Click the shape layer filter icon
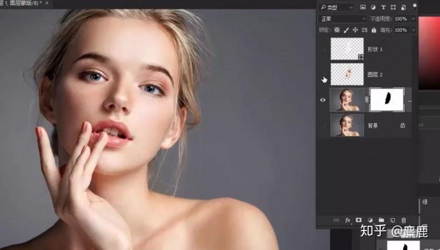 tap(393, 7)
